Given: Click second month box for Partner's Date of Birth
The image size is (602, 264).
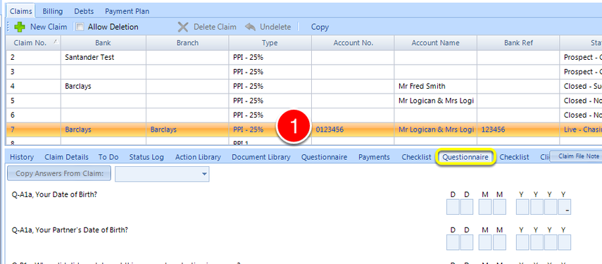Looking at the screenshot, I should 499,242.
